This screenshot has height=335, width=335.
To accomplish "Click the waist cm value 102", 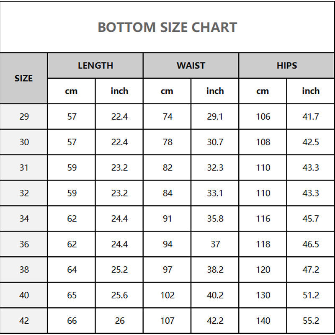I will click(167, 295).
